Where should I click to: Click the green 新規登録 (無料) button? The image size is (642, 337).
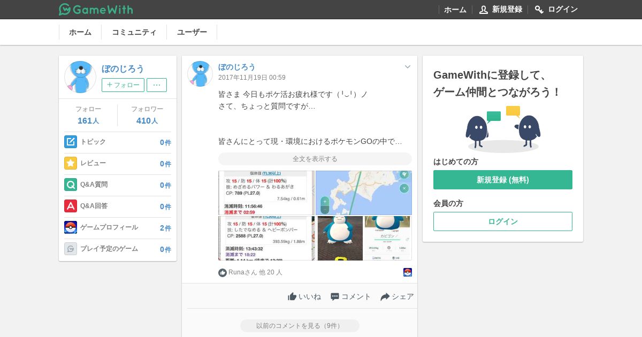click(x=503, y=180)
